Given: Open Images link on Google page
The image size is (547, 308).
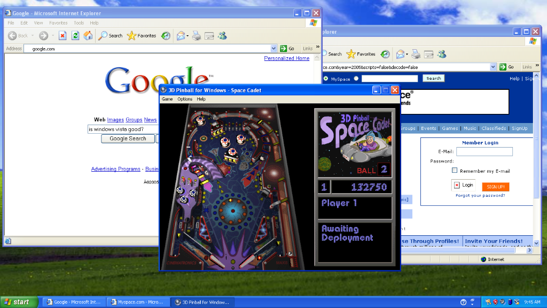Looking at the screenshot, I should [115, 120].
